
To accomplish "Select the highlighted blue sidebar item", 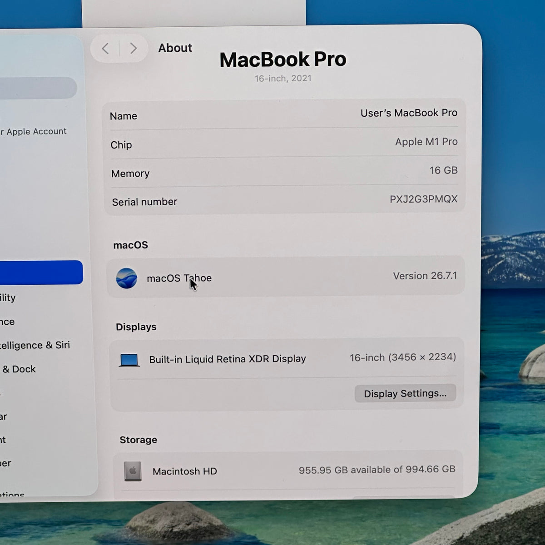I will tap(41, 272).
